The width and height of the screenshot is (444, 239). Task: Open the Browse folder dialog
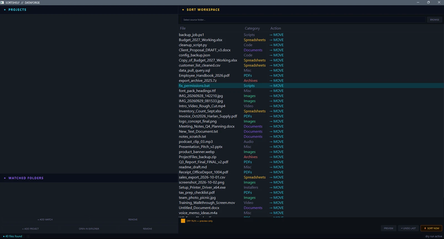[434, 20]
